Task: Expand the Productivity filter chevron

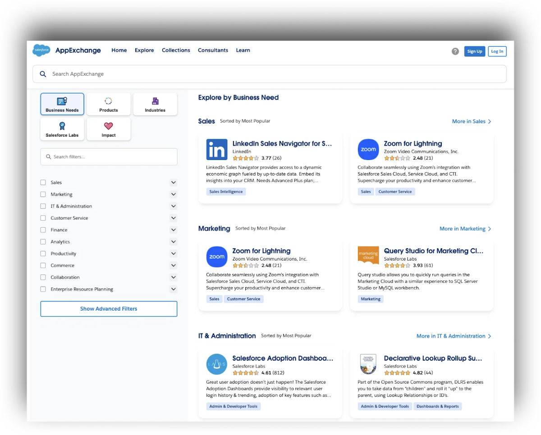Action: 174,254
